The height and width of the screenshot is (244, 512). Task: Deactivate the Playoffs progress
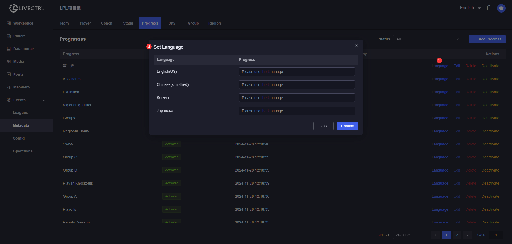[490, 209]
